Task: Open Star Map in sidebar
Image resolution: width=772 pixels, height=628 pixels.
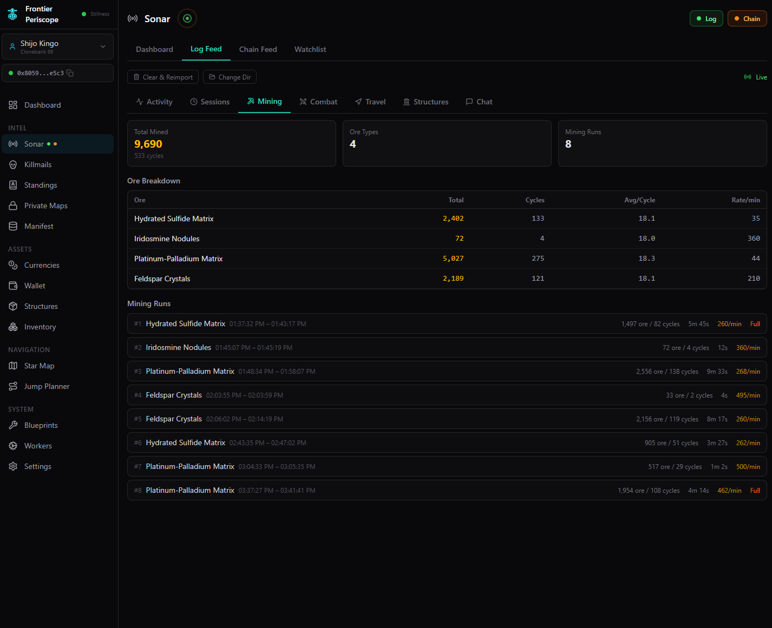Action: [x=58, y=366]
